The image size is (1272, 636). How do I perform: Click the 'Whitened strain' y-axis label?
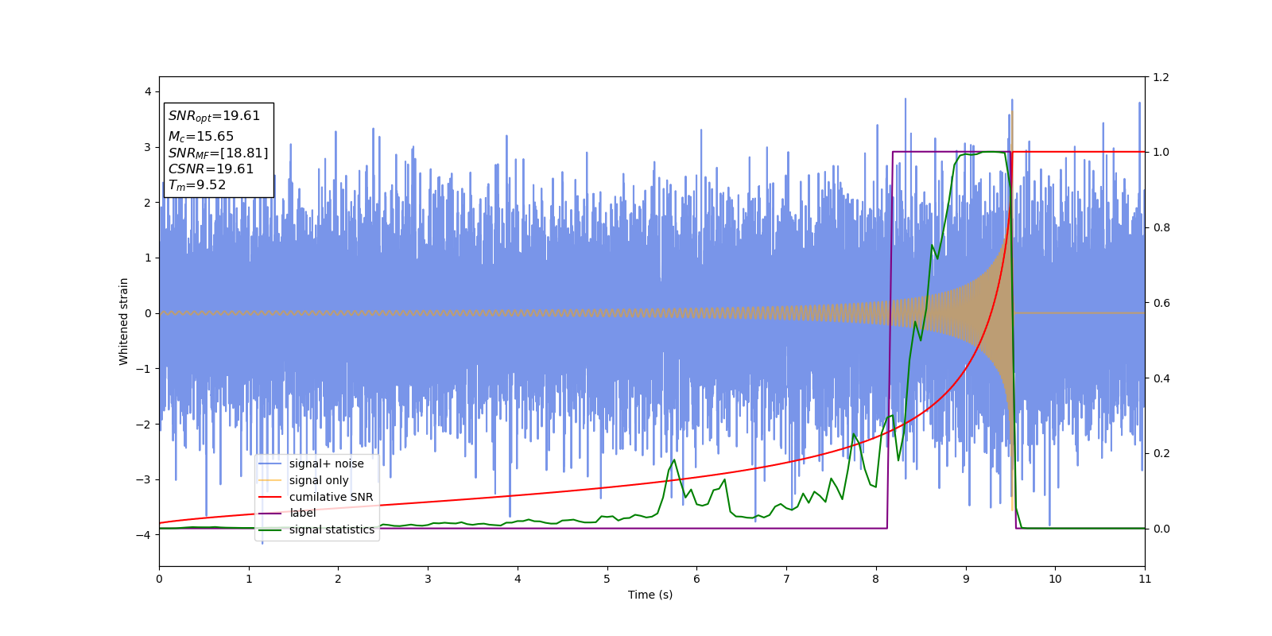pyautogui.click(x=124, y=321)
